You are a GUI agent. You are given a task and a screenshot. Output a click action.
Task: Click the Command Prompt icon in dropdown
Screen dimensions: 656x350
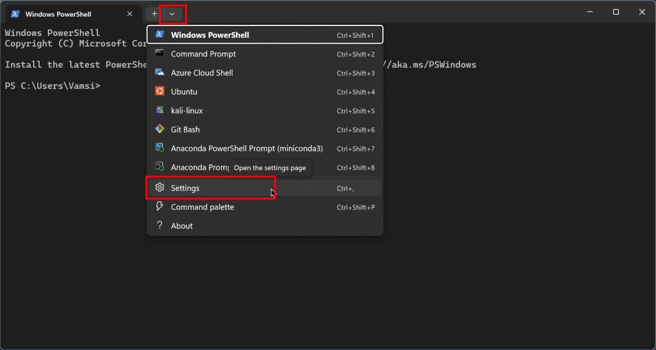[160, 54]
